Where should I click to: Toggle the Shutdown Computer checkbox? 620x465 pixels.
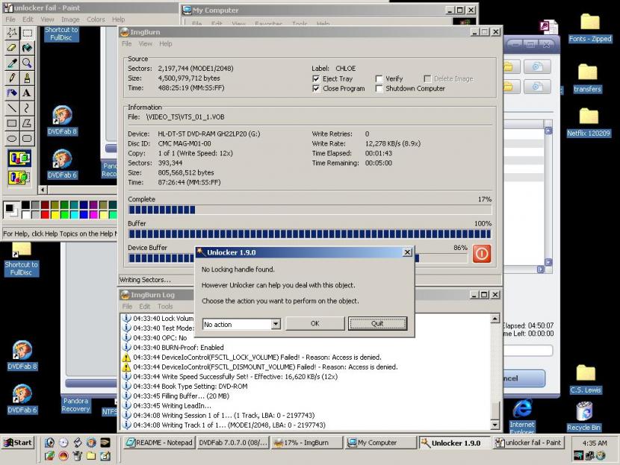click(x=379, y=89)
